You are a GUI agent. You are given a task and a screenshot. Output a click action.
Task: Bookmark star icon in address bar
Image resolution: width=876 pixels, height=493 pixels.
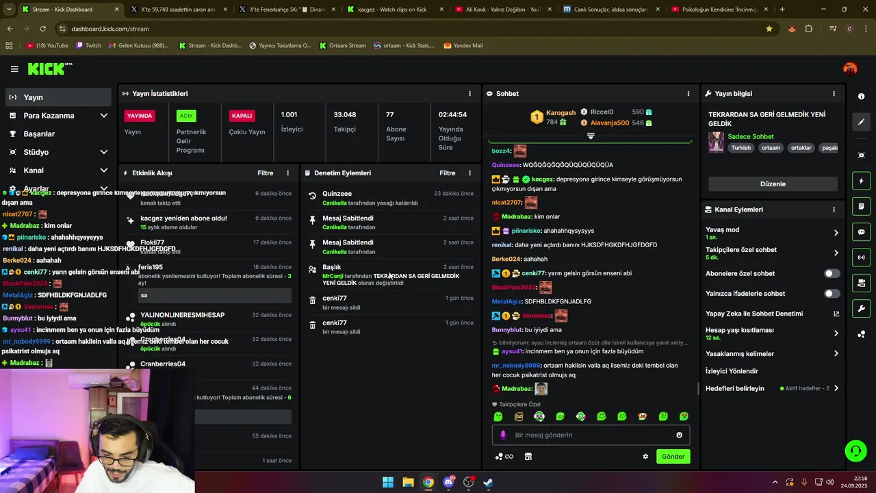(x=769, y=29)
